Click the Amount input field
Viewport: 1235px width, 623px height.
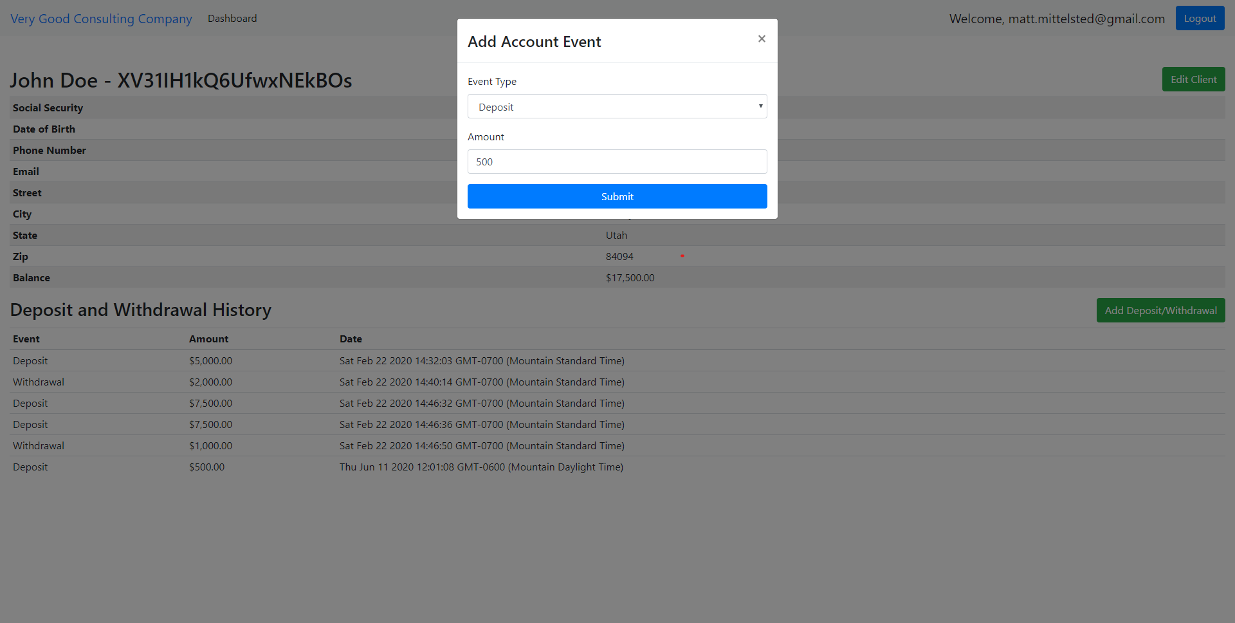(x=617, y=162)
